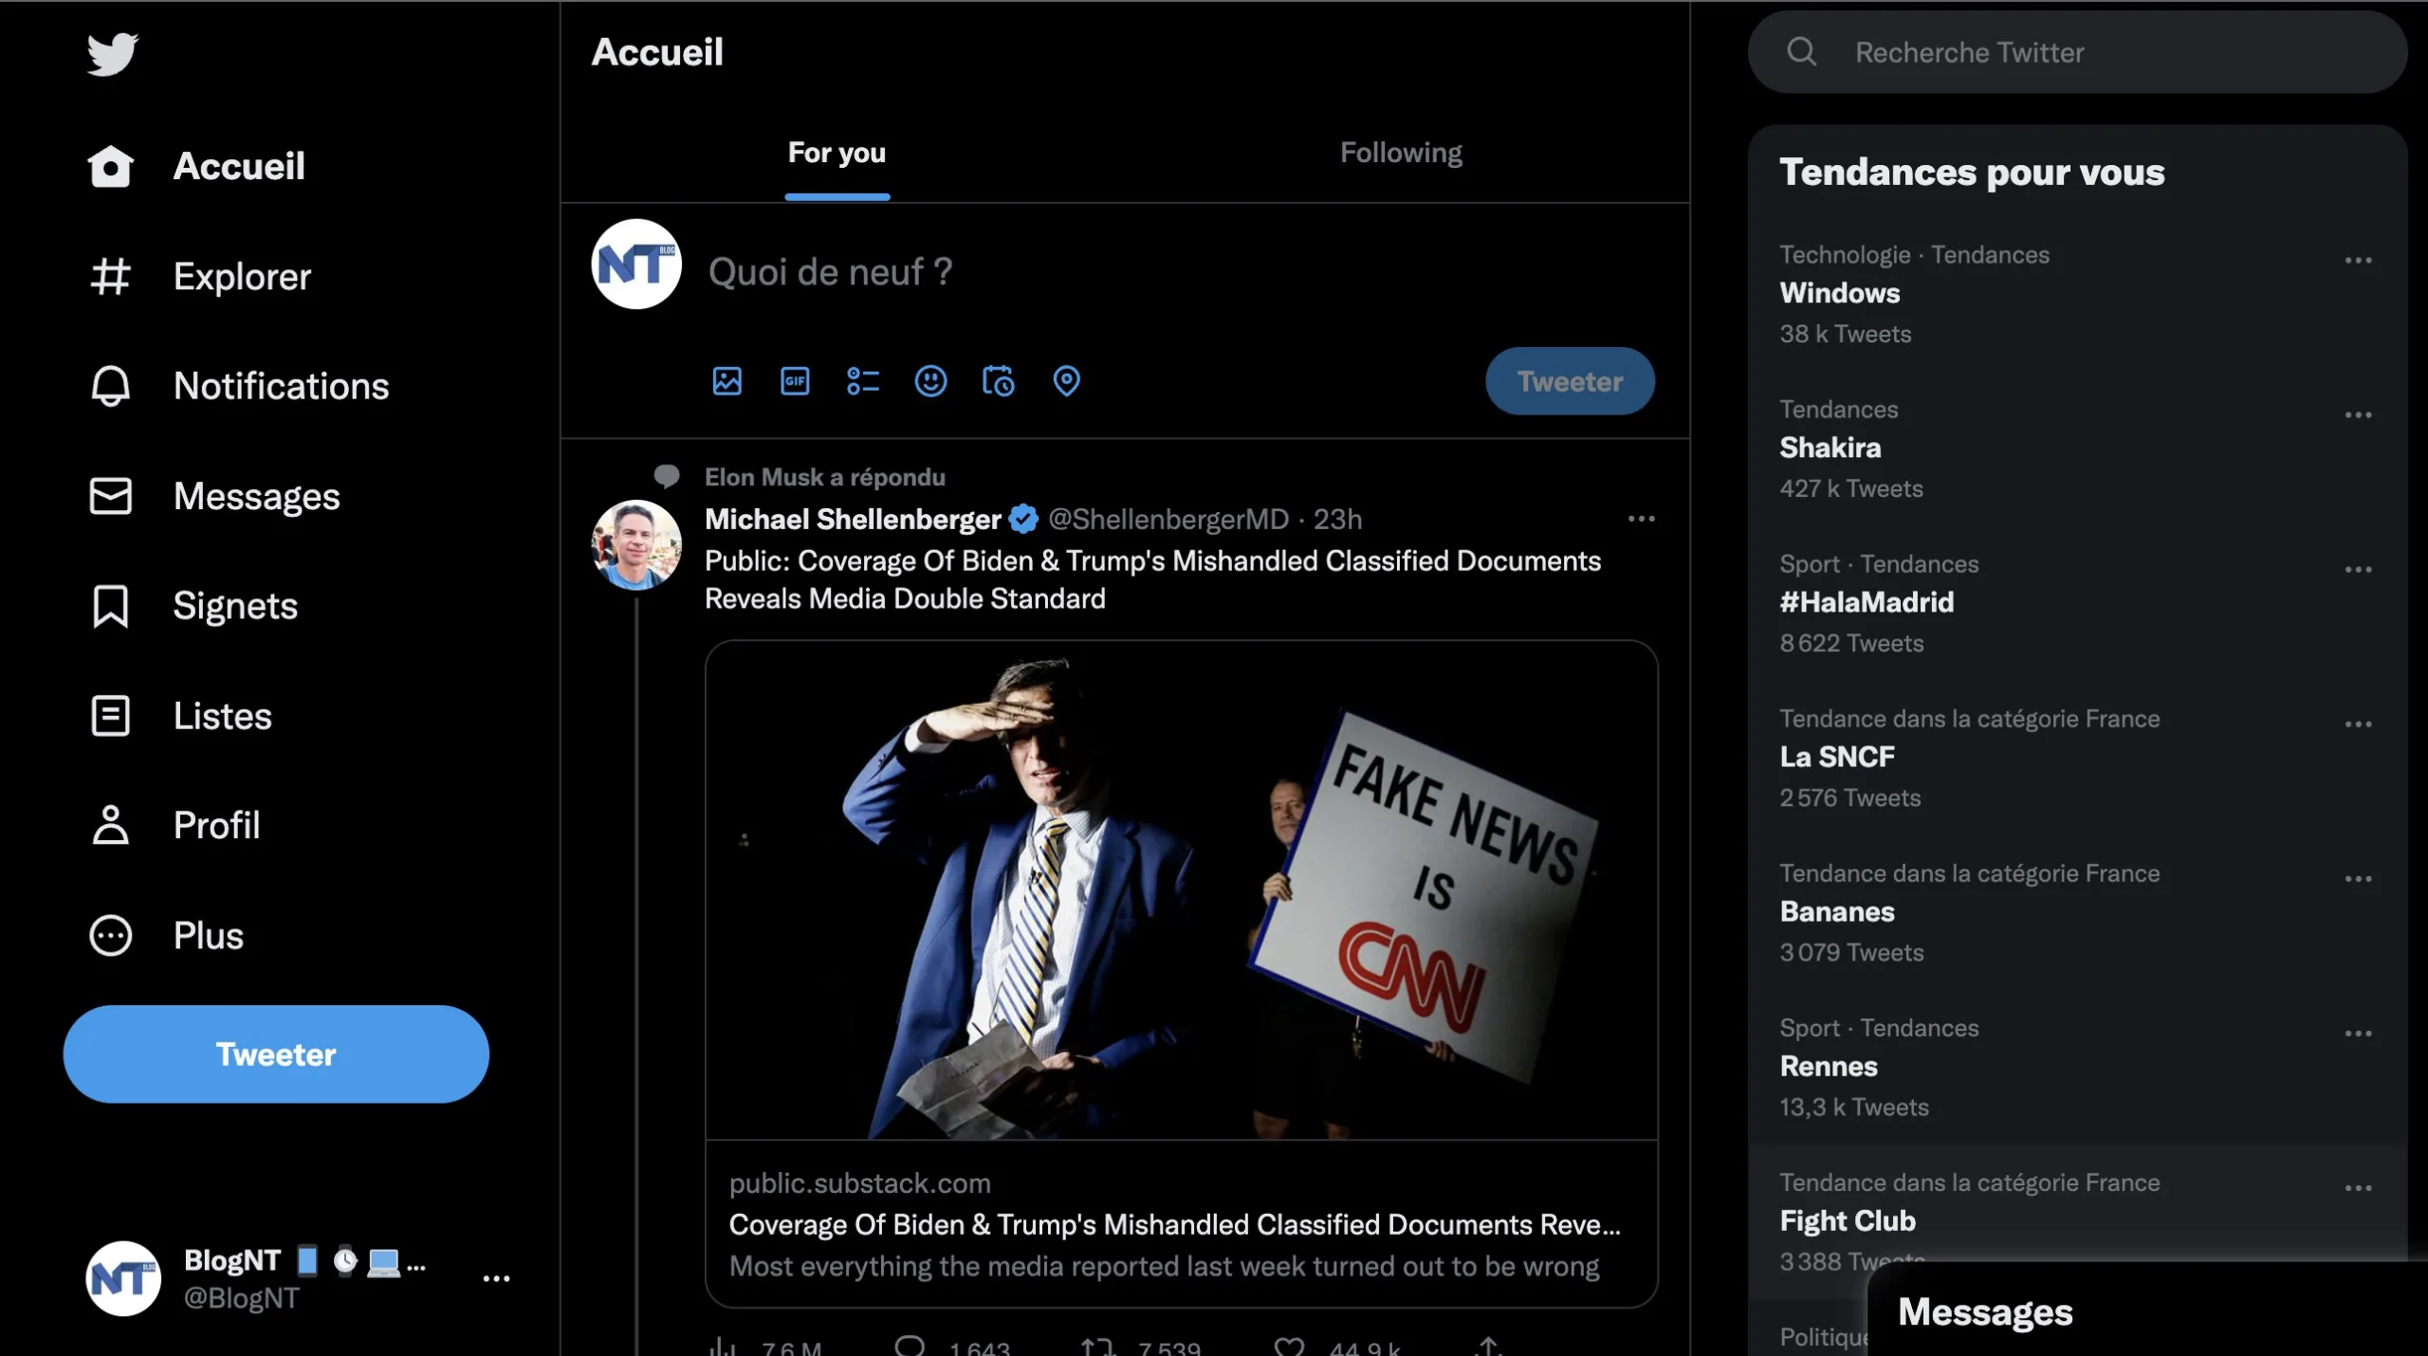This screenshot has width=2428, height=1356.
Task: Open options for the Bananes trend
Action: tap(2358, 878)
